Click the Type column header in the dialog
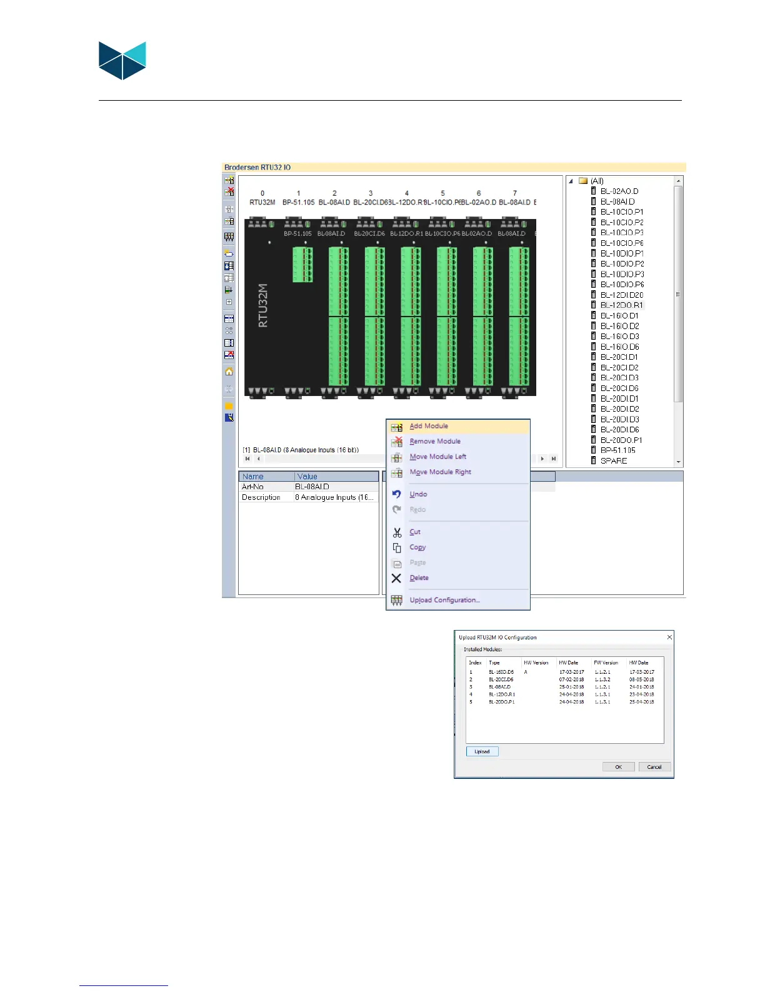Viewport: 765px width, 991px height. [503, 663]
